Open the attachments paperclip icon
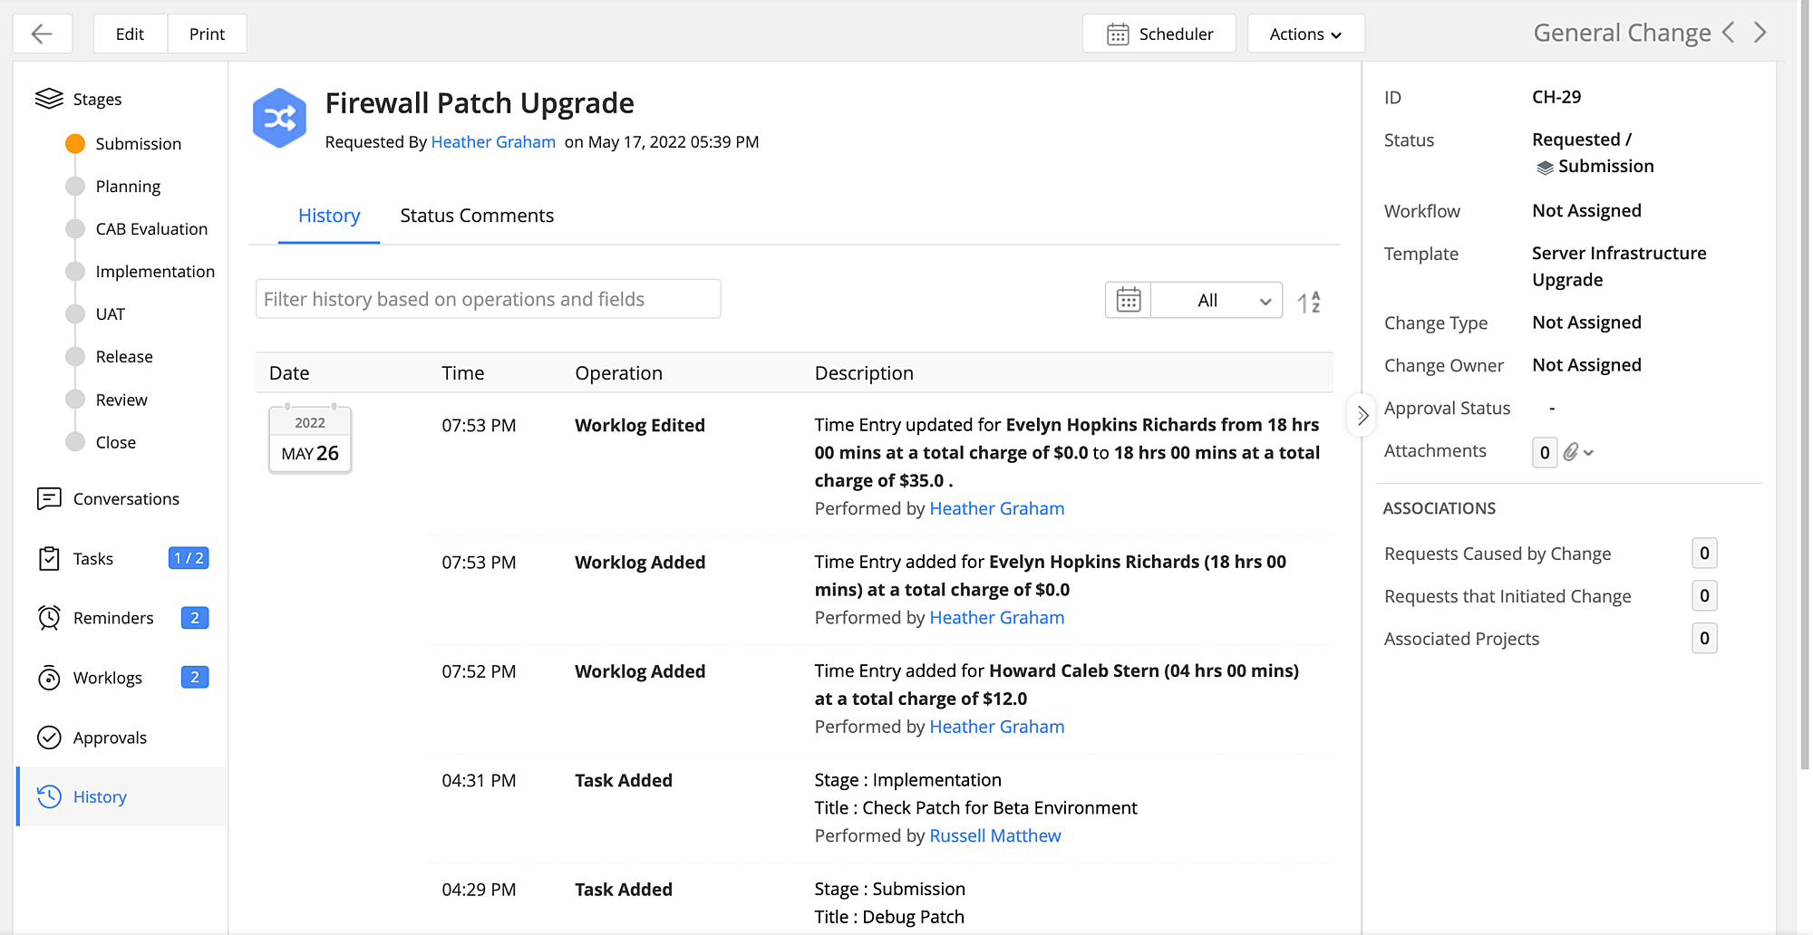Image resolution: width=1813 pixels, height=935 pixels. point(1572,451)
